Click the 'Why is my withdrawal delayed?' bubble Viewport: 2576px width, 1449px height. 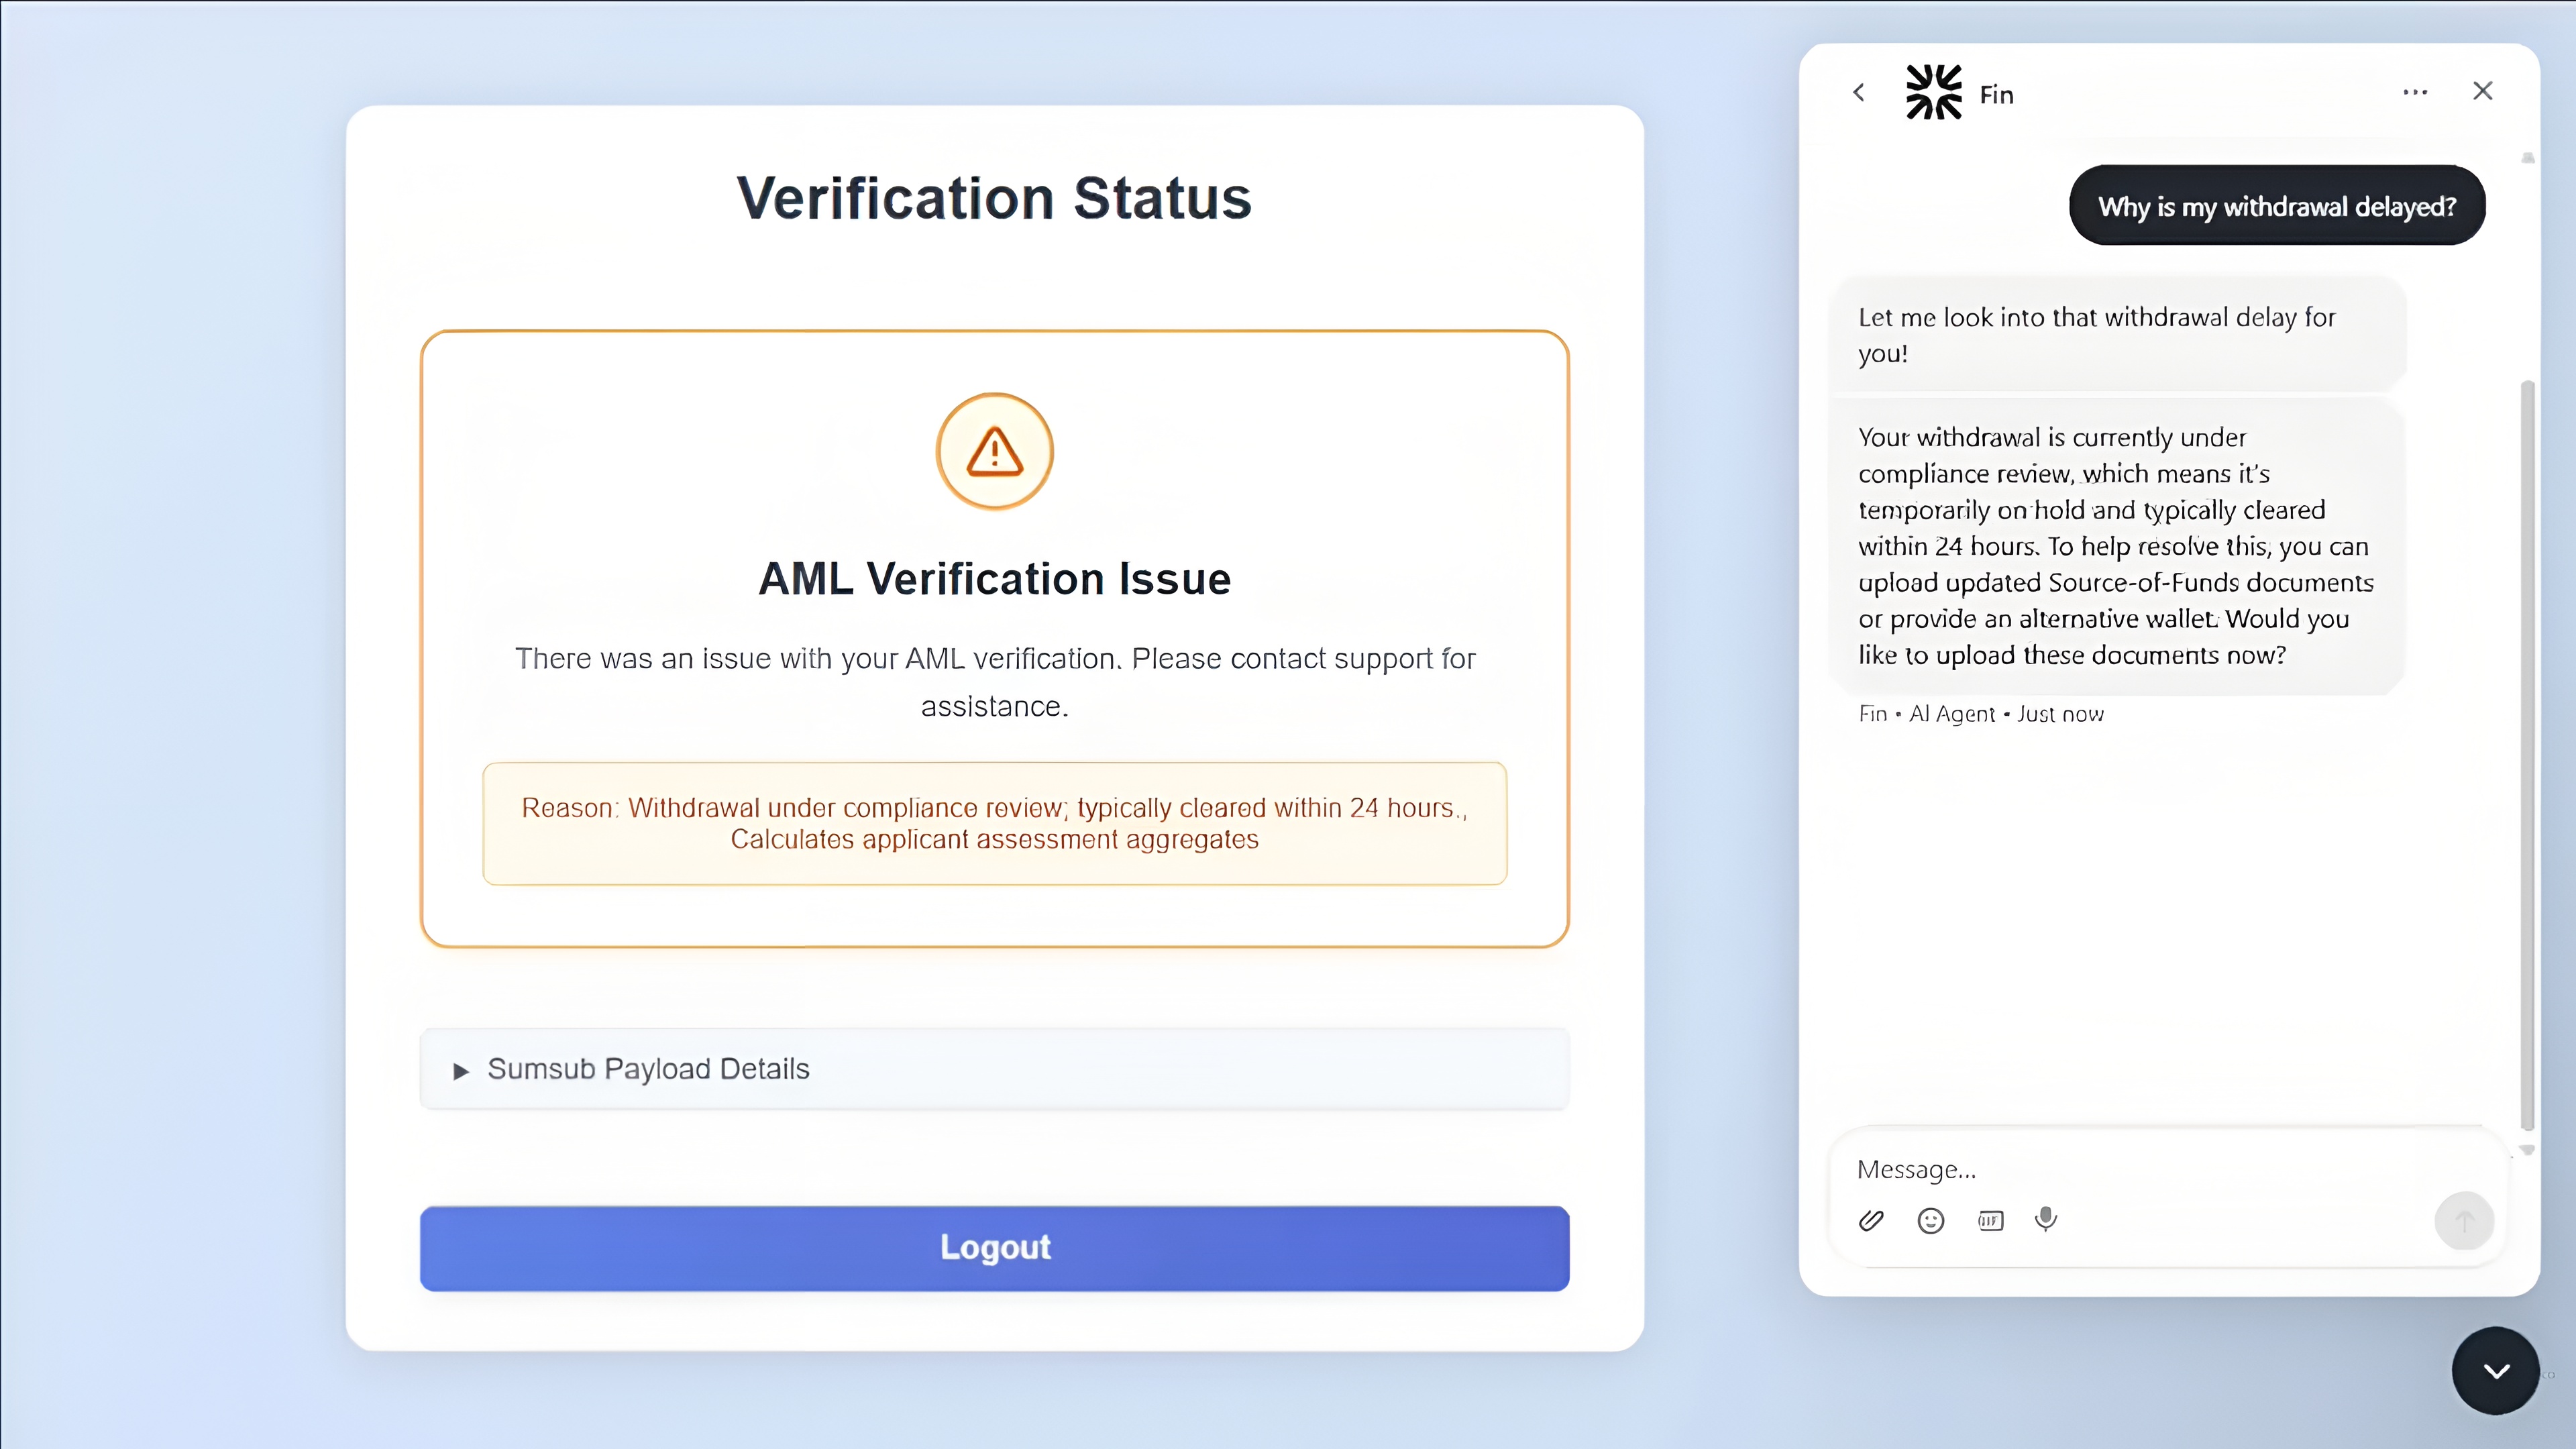pyautogui.click(x=2277, y=206)
